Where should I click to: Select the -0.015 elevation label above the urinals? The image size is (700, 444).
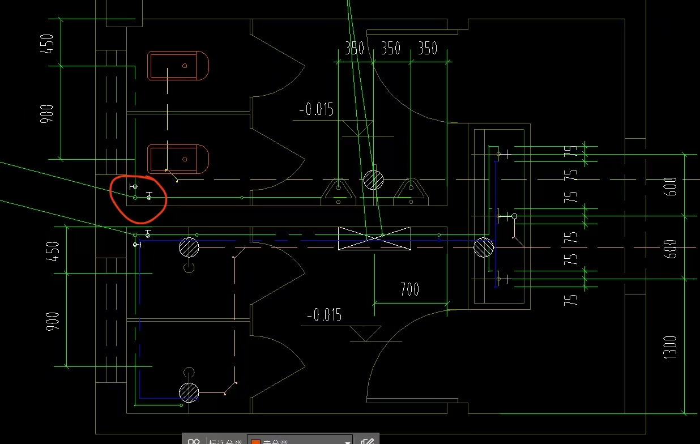click(x=317, y=109)
